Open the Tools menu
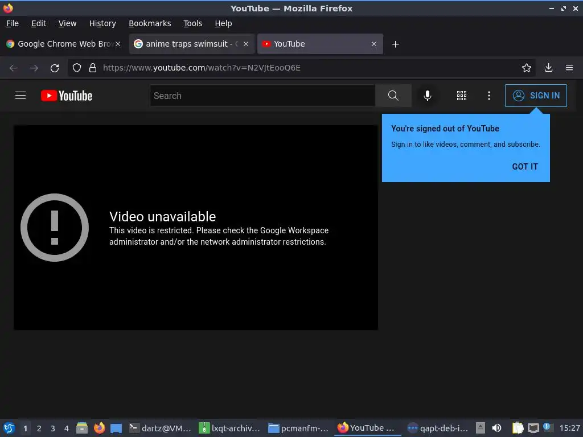Image resolution: width=583 pixels, height=437 pixels. click(192, 23)
